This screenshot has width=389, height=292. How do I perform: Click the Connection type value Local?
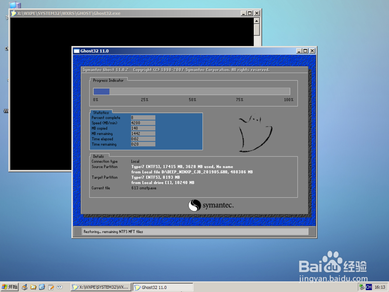(x=135, y=162)
